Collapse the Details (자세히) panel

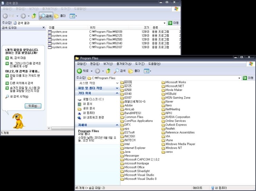[117, 125]
